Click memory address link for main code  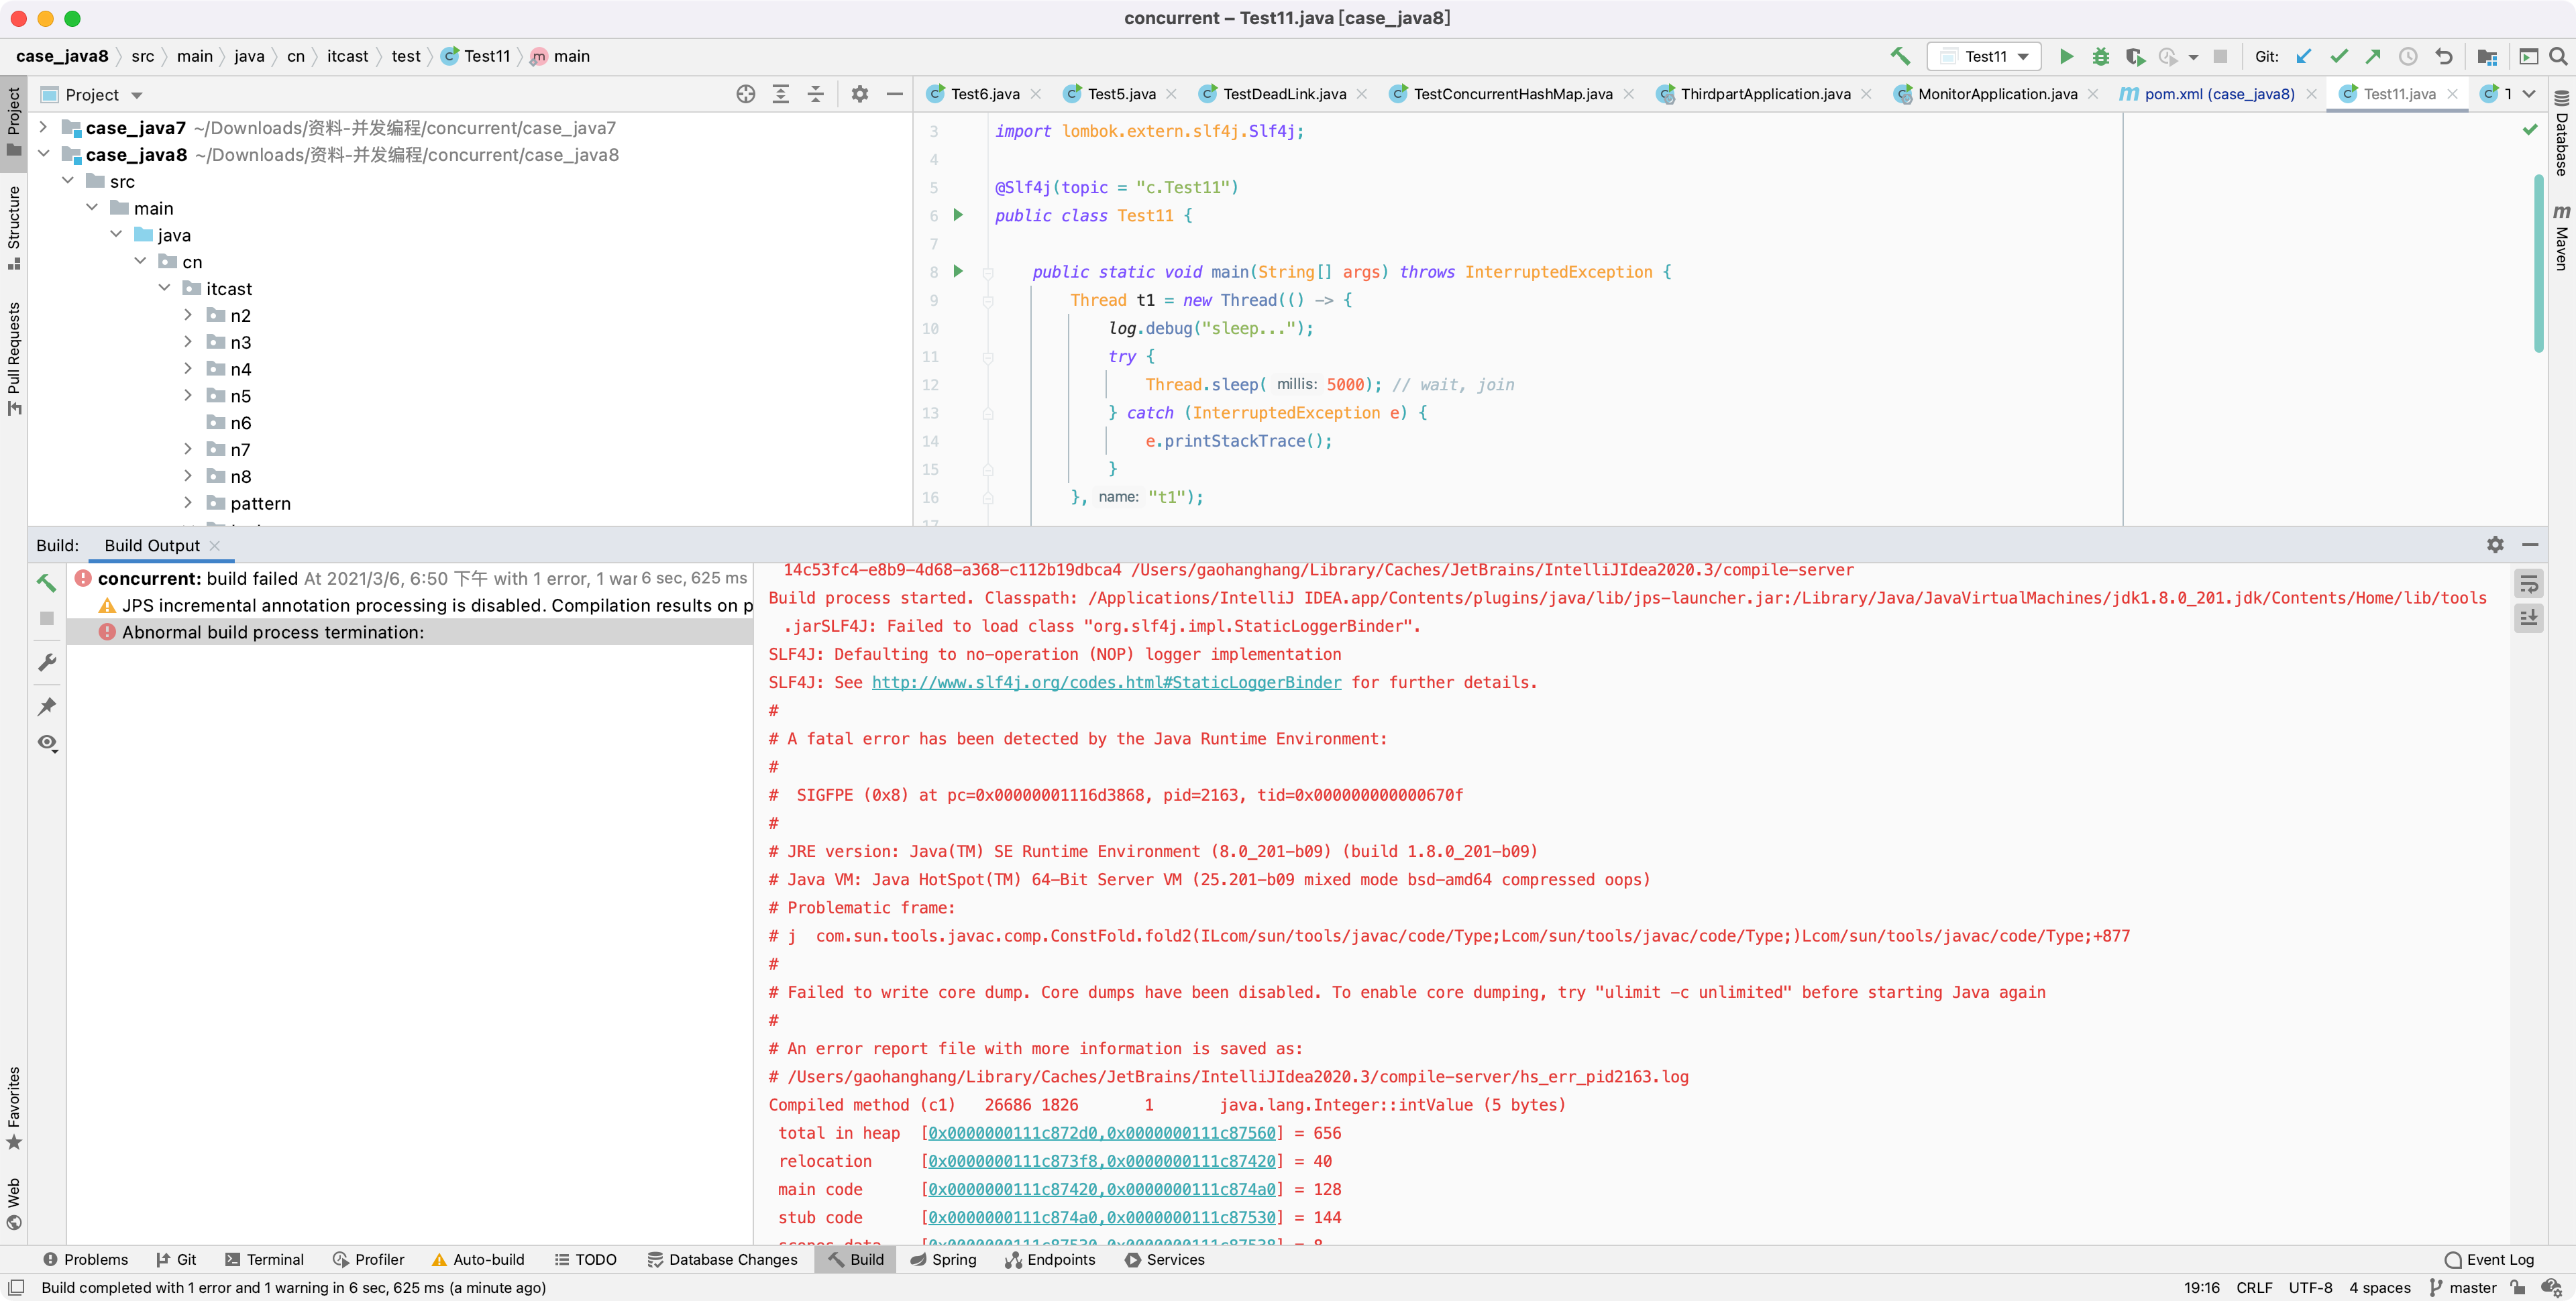pyautogui.click(x=1102, y=1189)
